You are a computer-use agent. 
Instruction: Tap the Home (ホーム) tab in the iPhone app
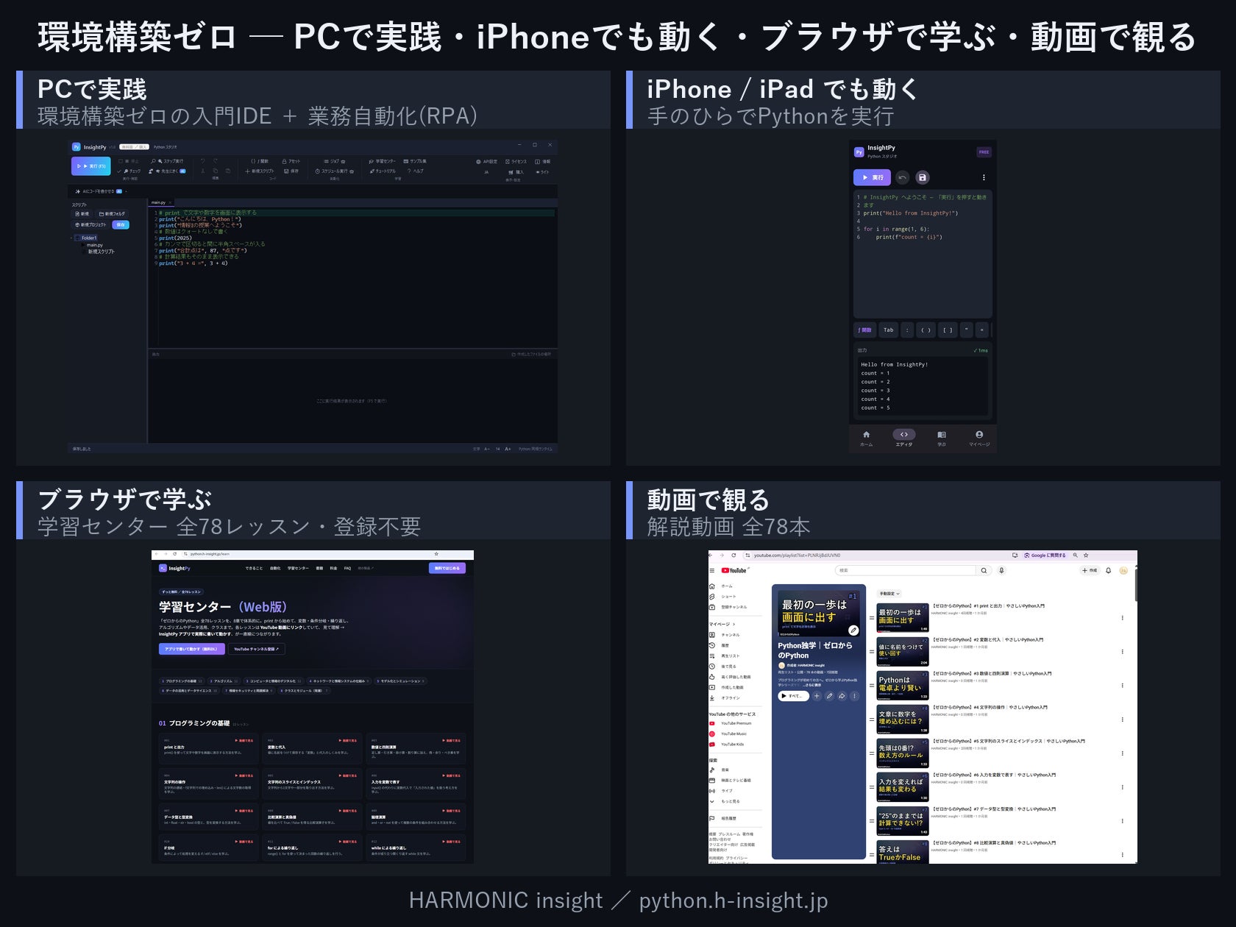867,438
